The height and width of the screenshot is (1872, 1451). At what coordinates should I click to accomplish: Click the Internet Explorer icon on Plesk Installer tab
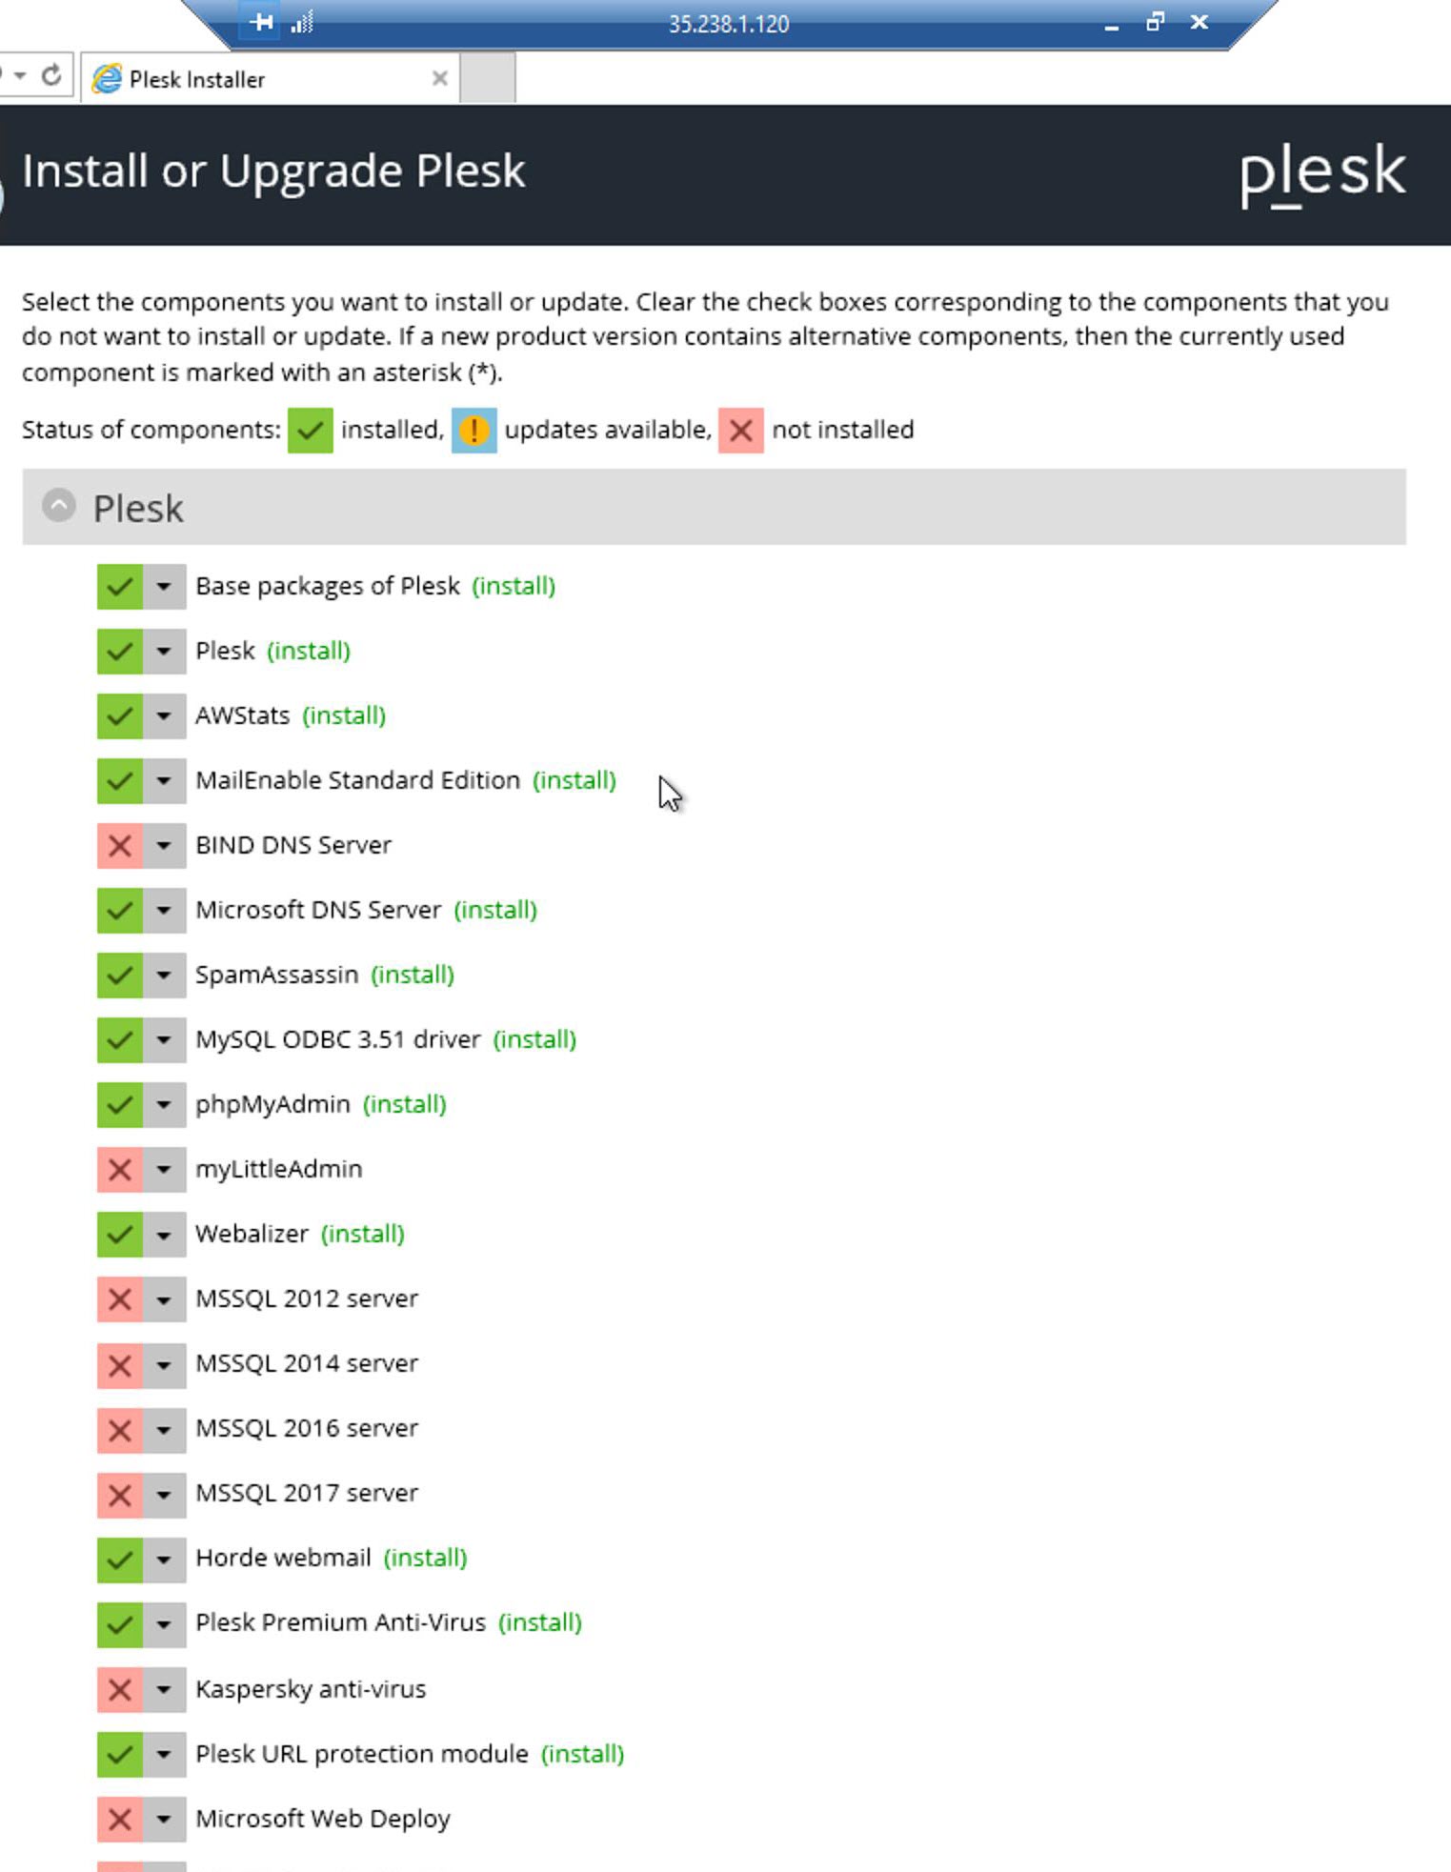coord(107,79)
